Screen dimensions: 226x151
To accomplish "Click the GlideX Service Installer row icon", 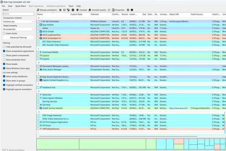I will tap(41, 108).
